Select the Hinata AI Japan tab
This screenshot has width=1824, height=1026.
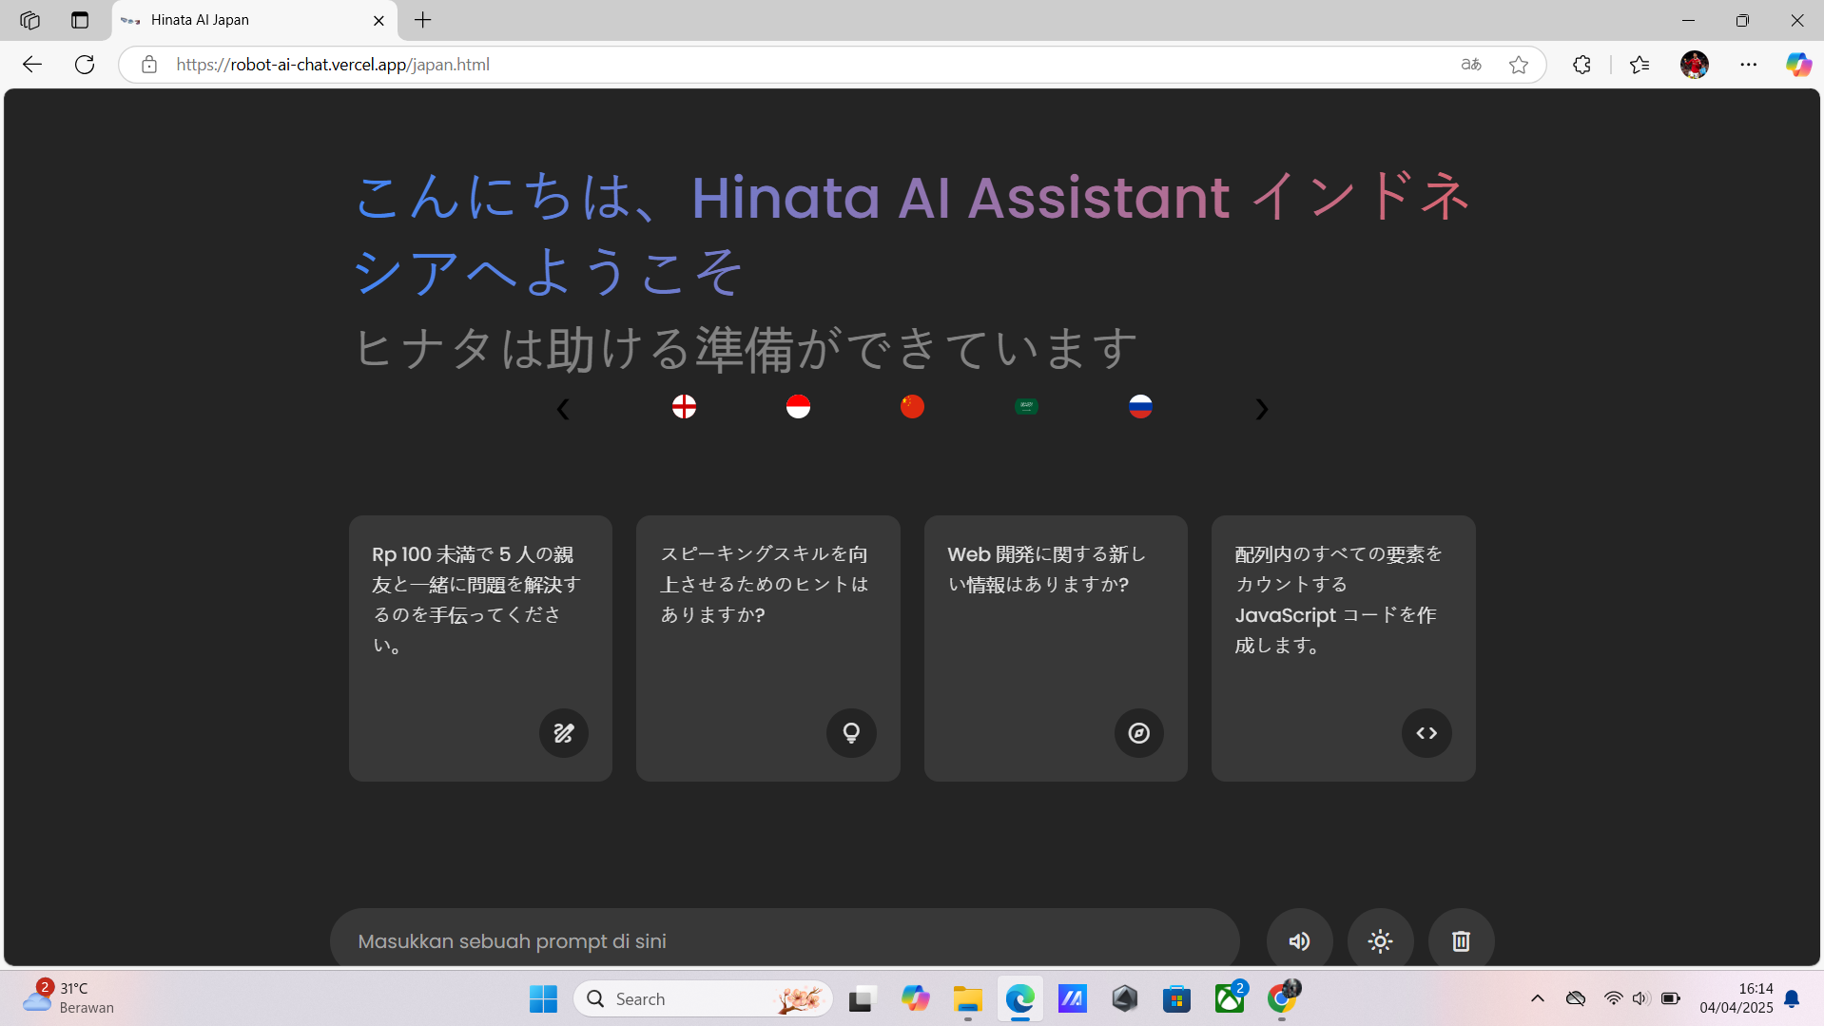click(x=255, y=20)
